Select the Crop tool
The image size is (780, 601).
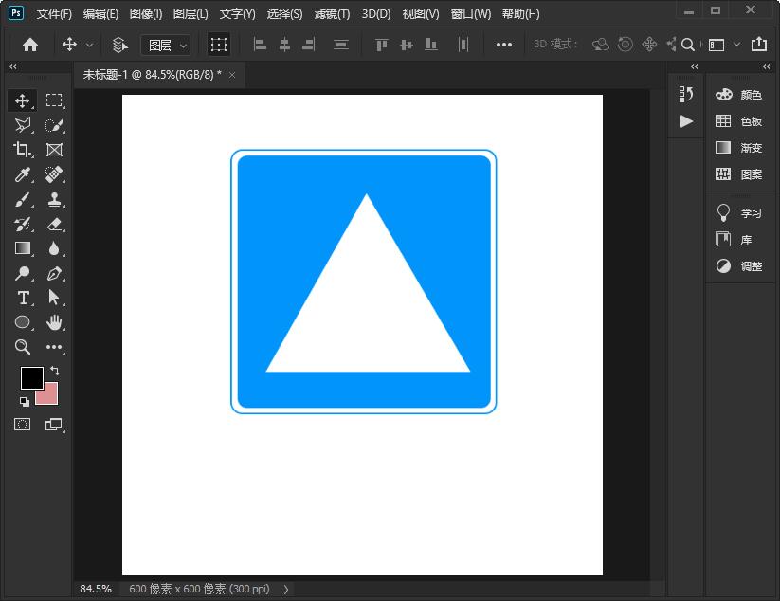23,150
